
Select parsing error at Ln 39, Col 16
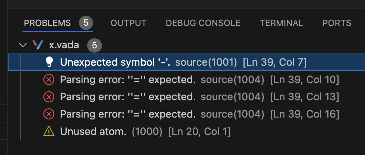coord(186,114)
